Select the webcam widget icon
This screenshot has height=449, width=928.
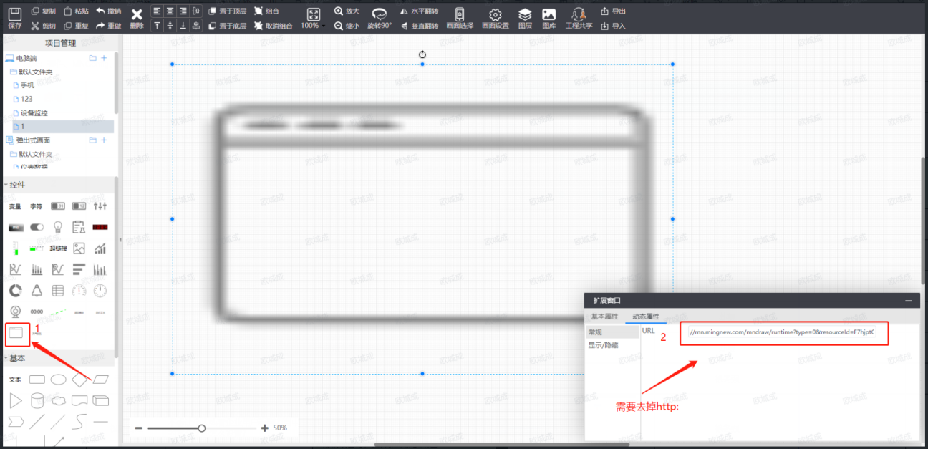click(15, 312)
